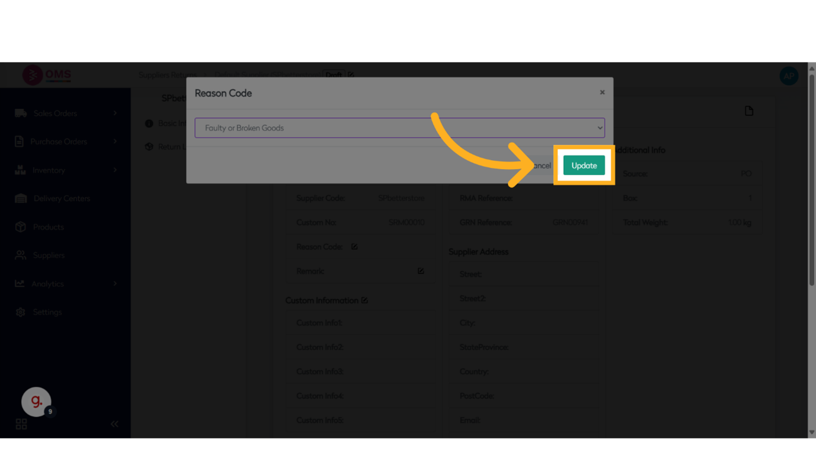This screenshot has width=816, height=459.
Task: Open the AP user avatar
Action: (x=788, y=76)
